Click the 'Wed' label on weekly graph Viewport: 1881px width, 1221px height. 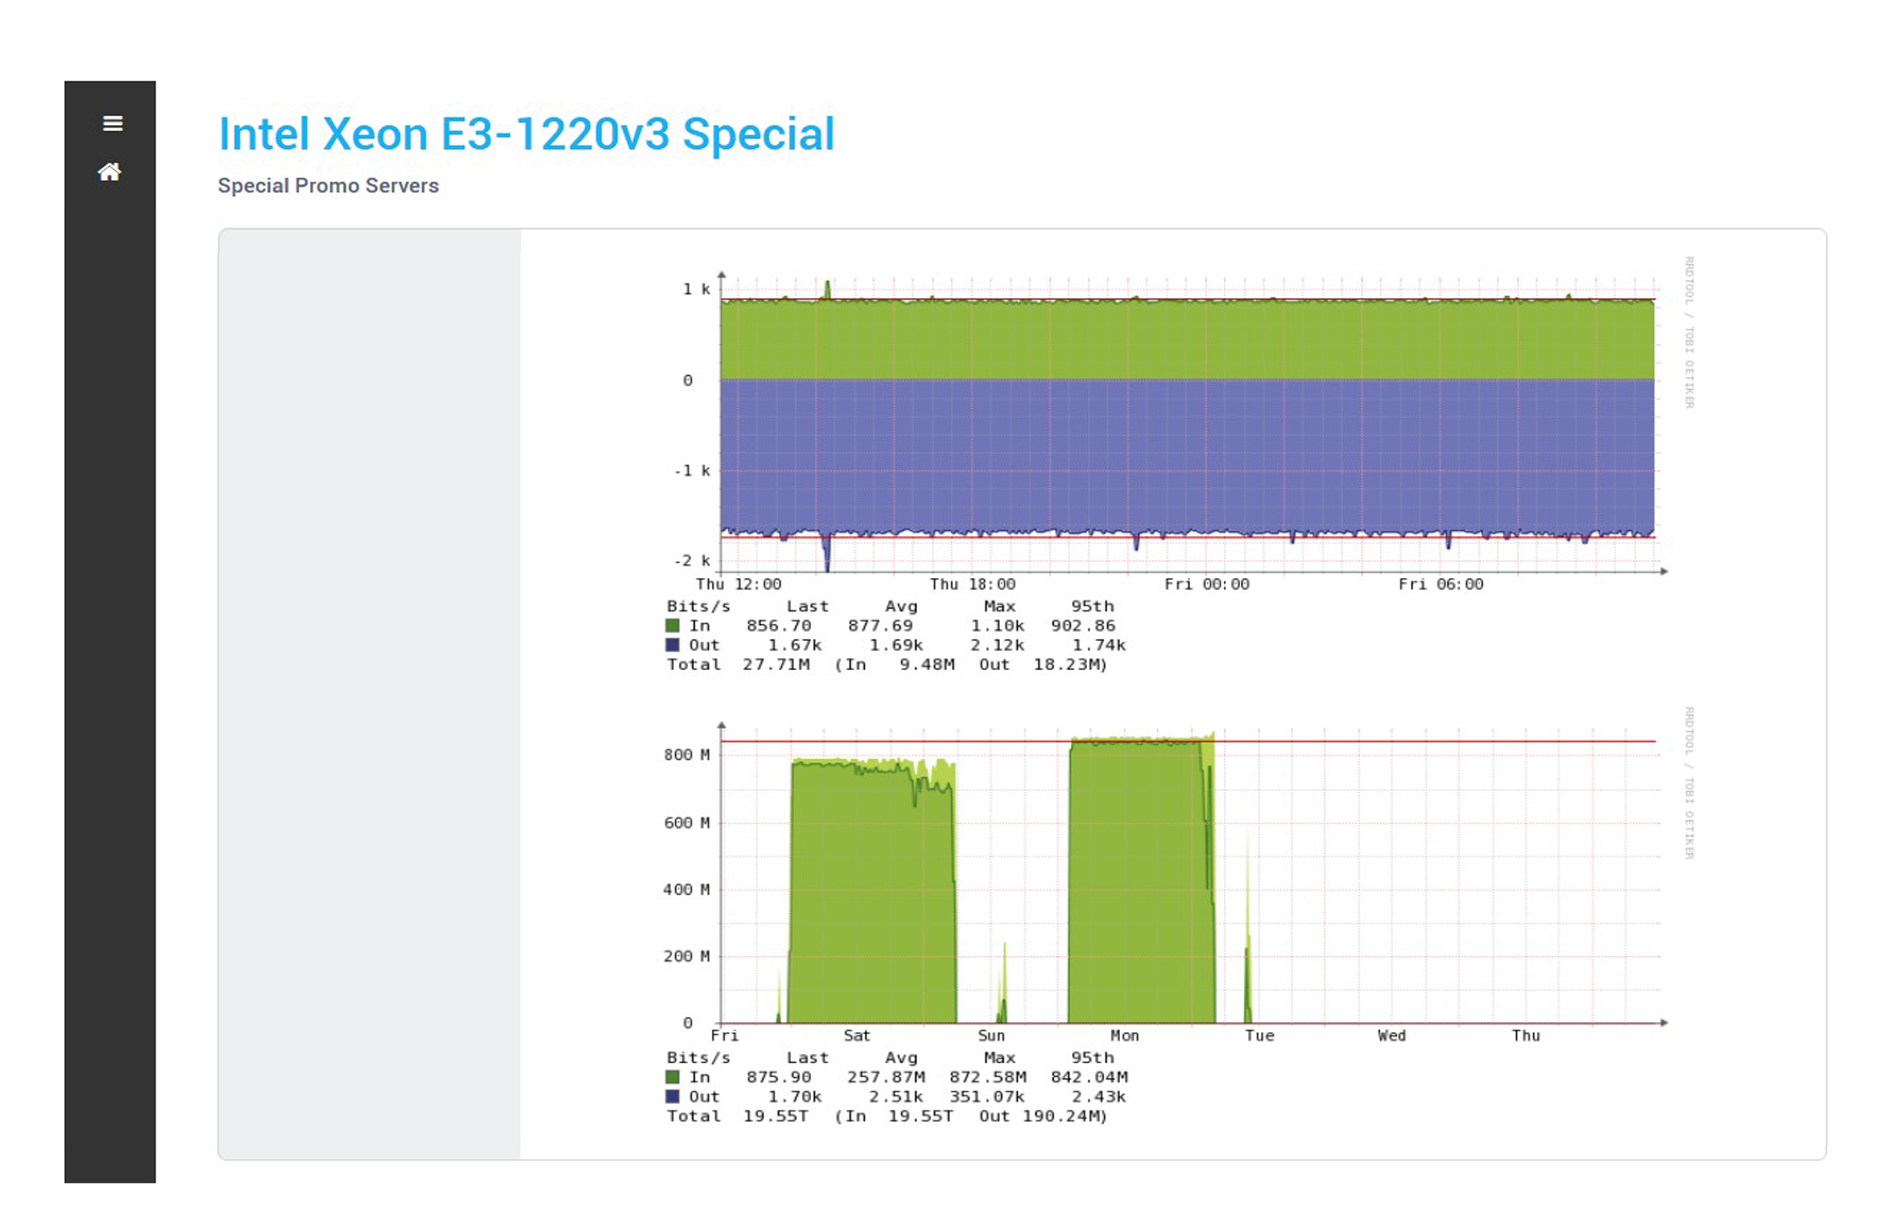(1391, 1035)
